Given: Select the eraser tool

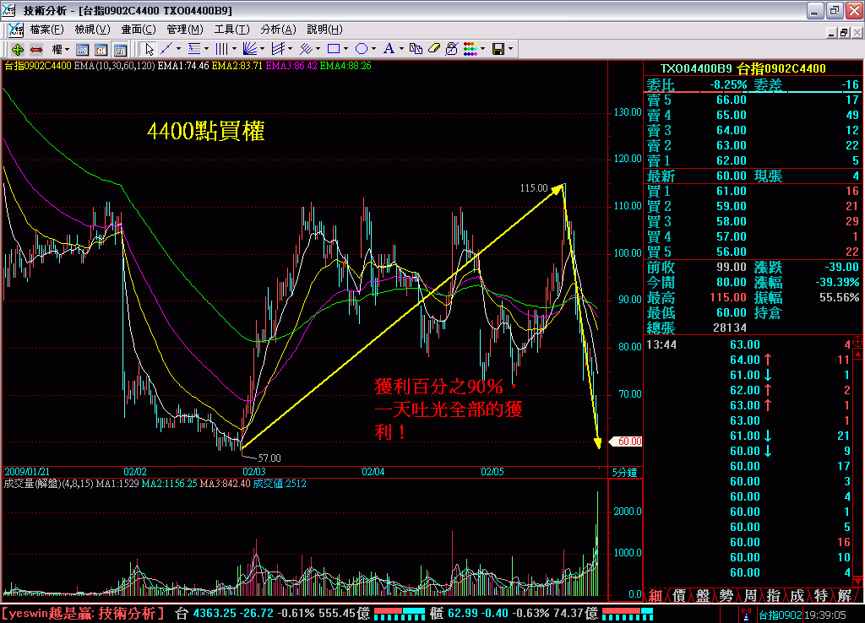Looking at the screenshot, I should tap(433, 49).
